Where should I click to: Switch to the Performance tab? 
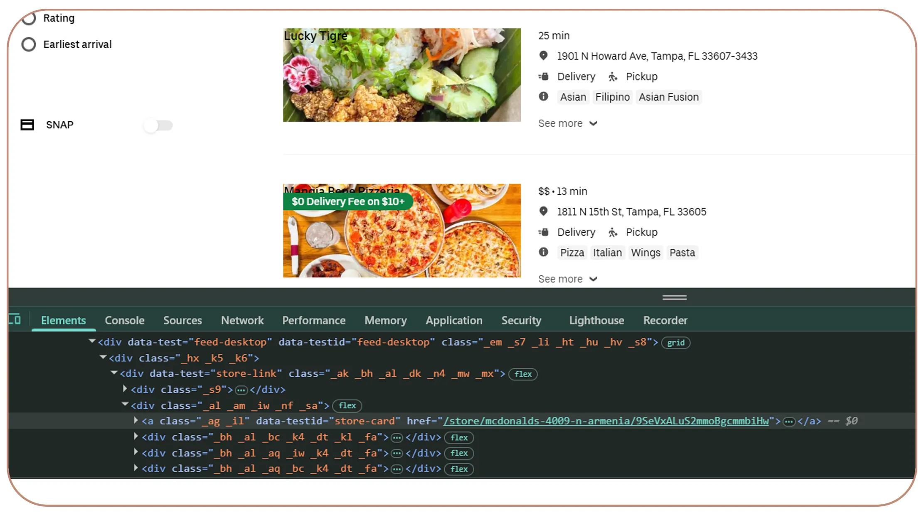click(314, 321)
